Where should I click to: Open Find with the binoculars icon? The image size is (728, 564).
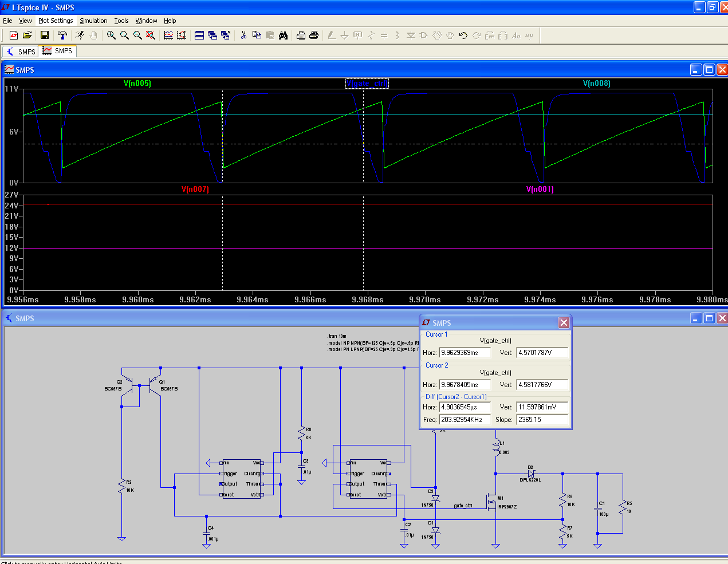(283, 36)
